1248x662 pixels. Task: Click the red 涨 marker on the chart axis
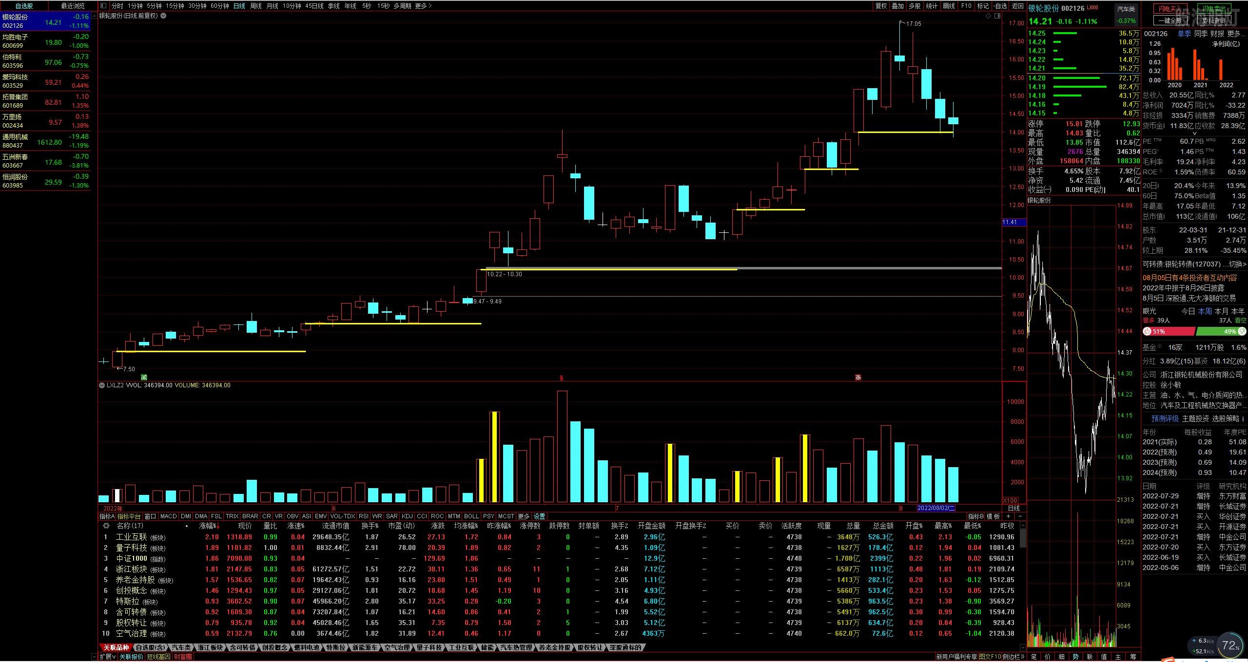tap(858, 378)
